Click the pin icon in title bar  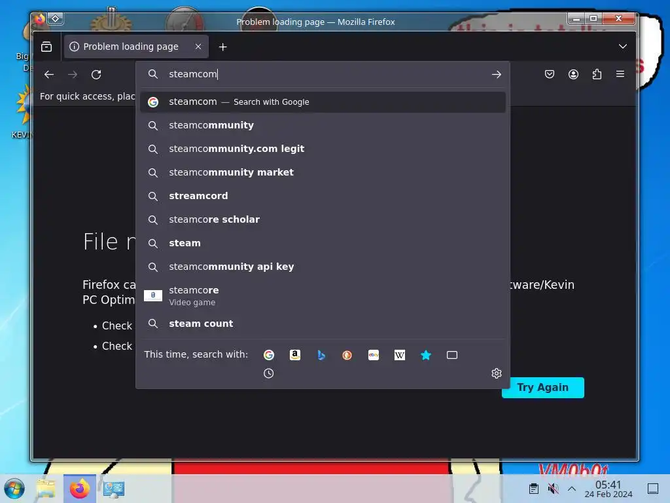56,19
